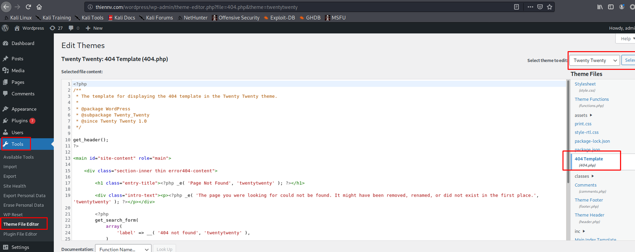The width and height of the screenshot is (635, 252).
Task: Open reader view icon in address bar
Action: pos(516,7)
